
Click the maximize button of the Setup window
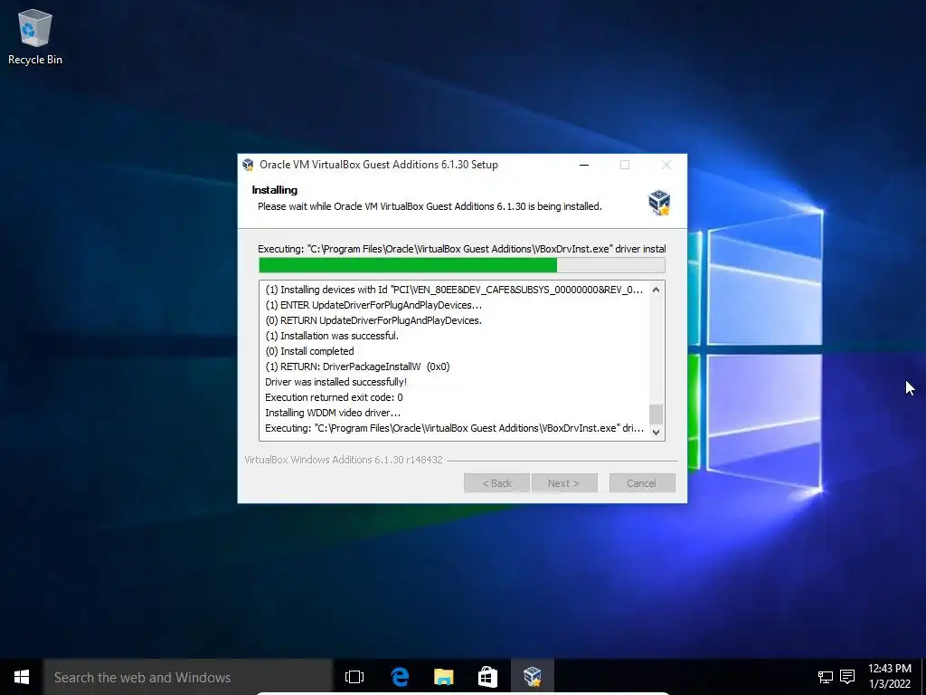[625, 165]
